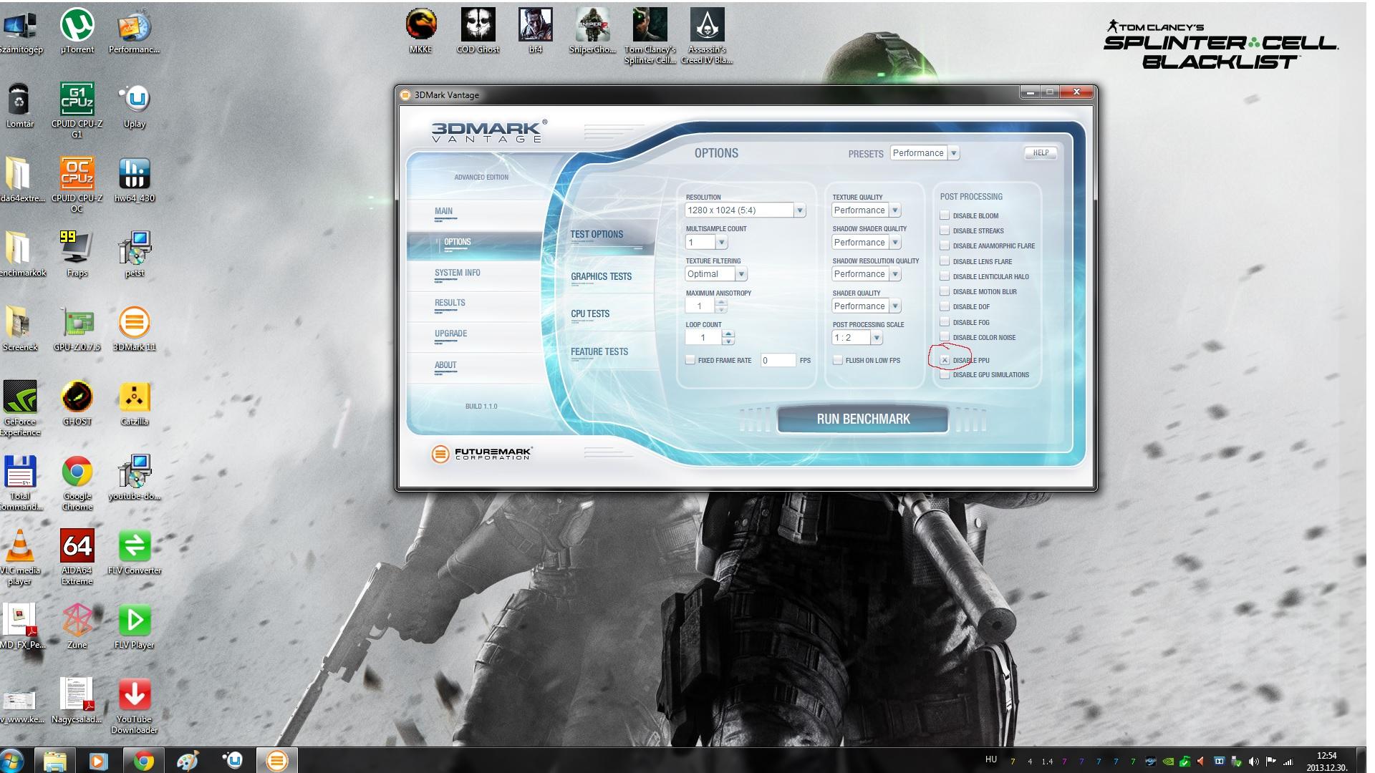Open the MKKE Mortal Kombat desktop shortcut

421,31
